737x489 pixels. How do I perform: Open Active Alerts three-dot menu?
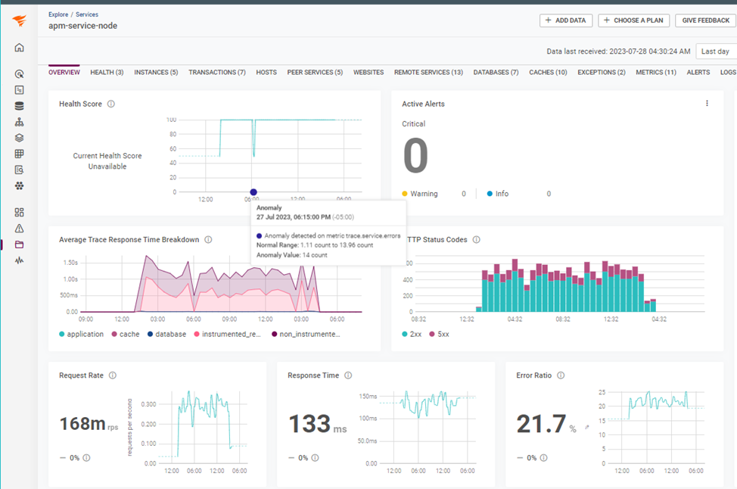(x=707, y=104)
